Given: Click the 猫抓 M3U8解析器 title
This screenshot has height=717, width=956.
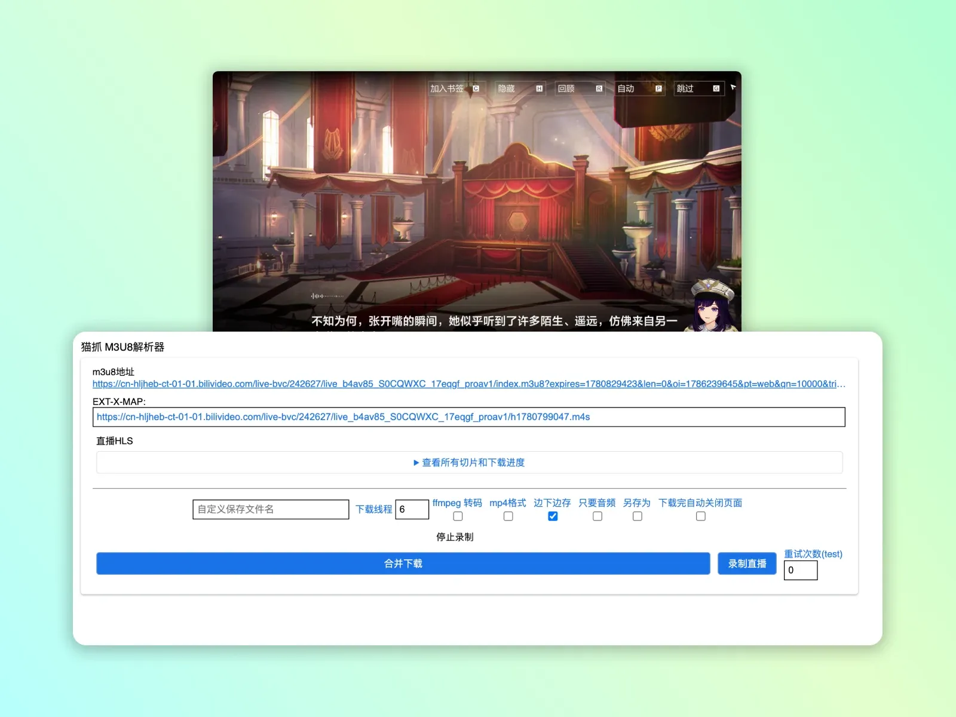Looking at the screenshot, I should [x=122, y=347].
